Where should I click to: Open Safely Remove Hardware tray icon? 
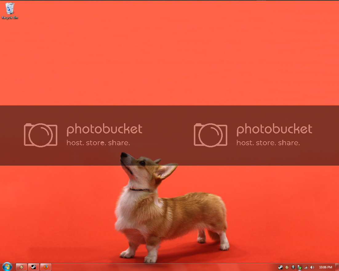tap(299, 267)
